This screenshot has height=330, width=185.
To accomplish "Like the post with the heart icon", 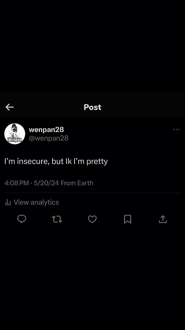I will tap(92, 219).
